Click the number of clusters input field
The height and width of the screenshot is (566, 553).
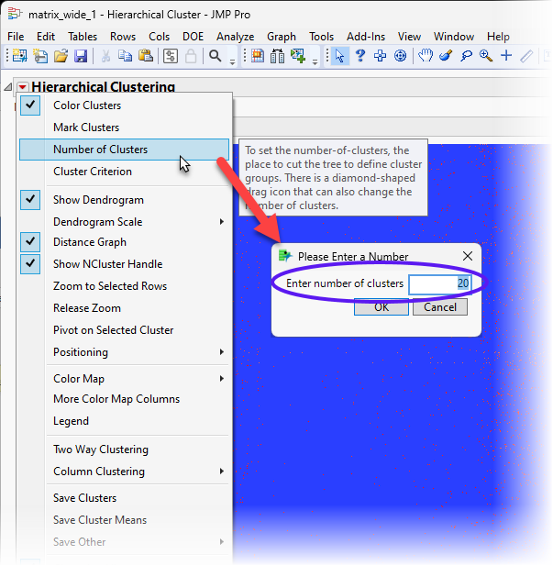click(x=439, y=283)
